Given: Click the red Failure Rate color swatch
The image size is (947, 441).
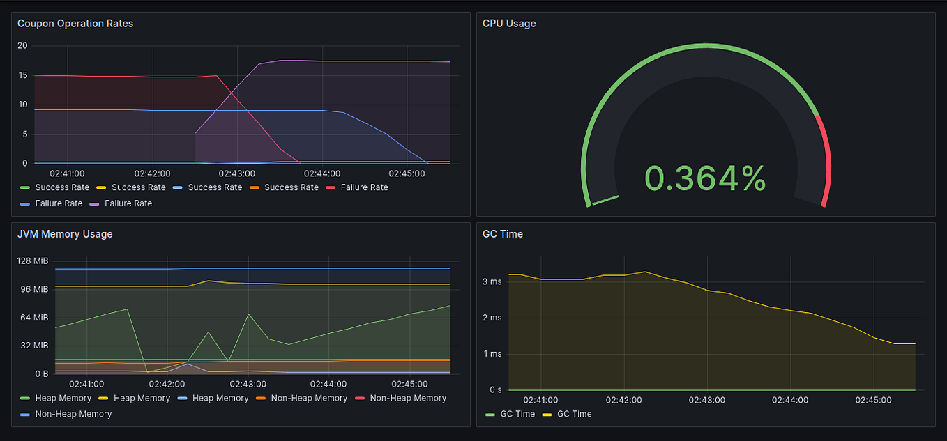Looking at the screenshot, I should 331,187.
